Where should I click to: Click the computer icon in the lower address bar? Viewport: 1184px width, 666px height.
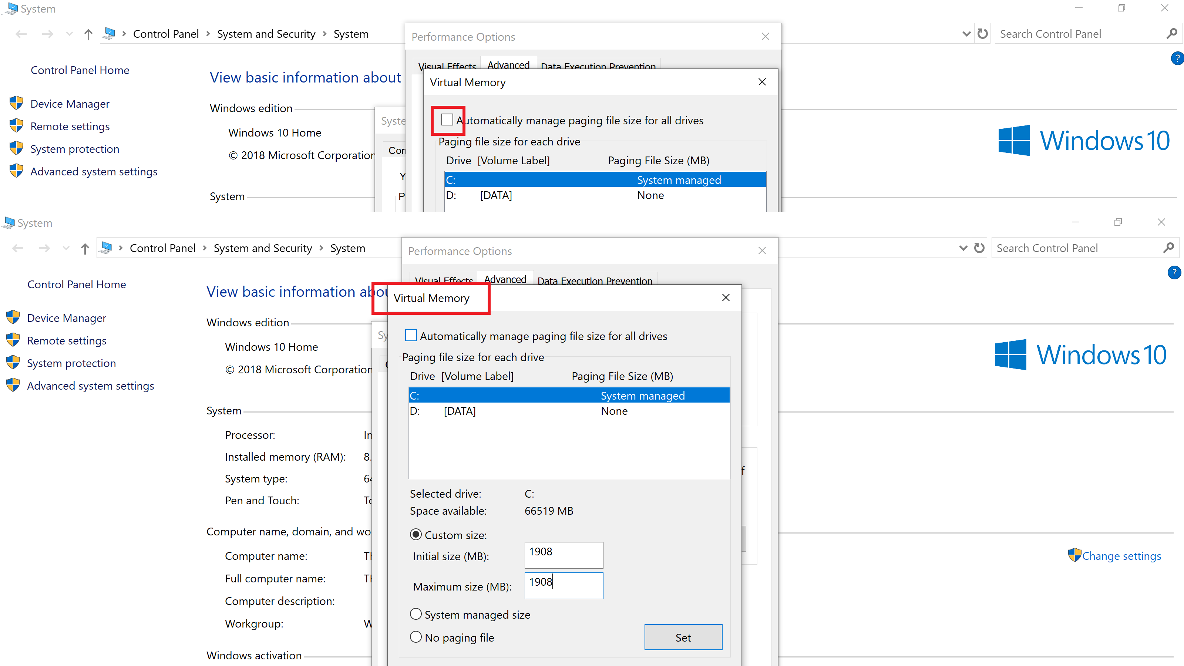[x=106, y=248]
